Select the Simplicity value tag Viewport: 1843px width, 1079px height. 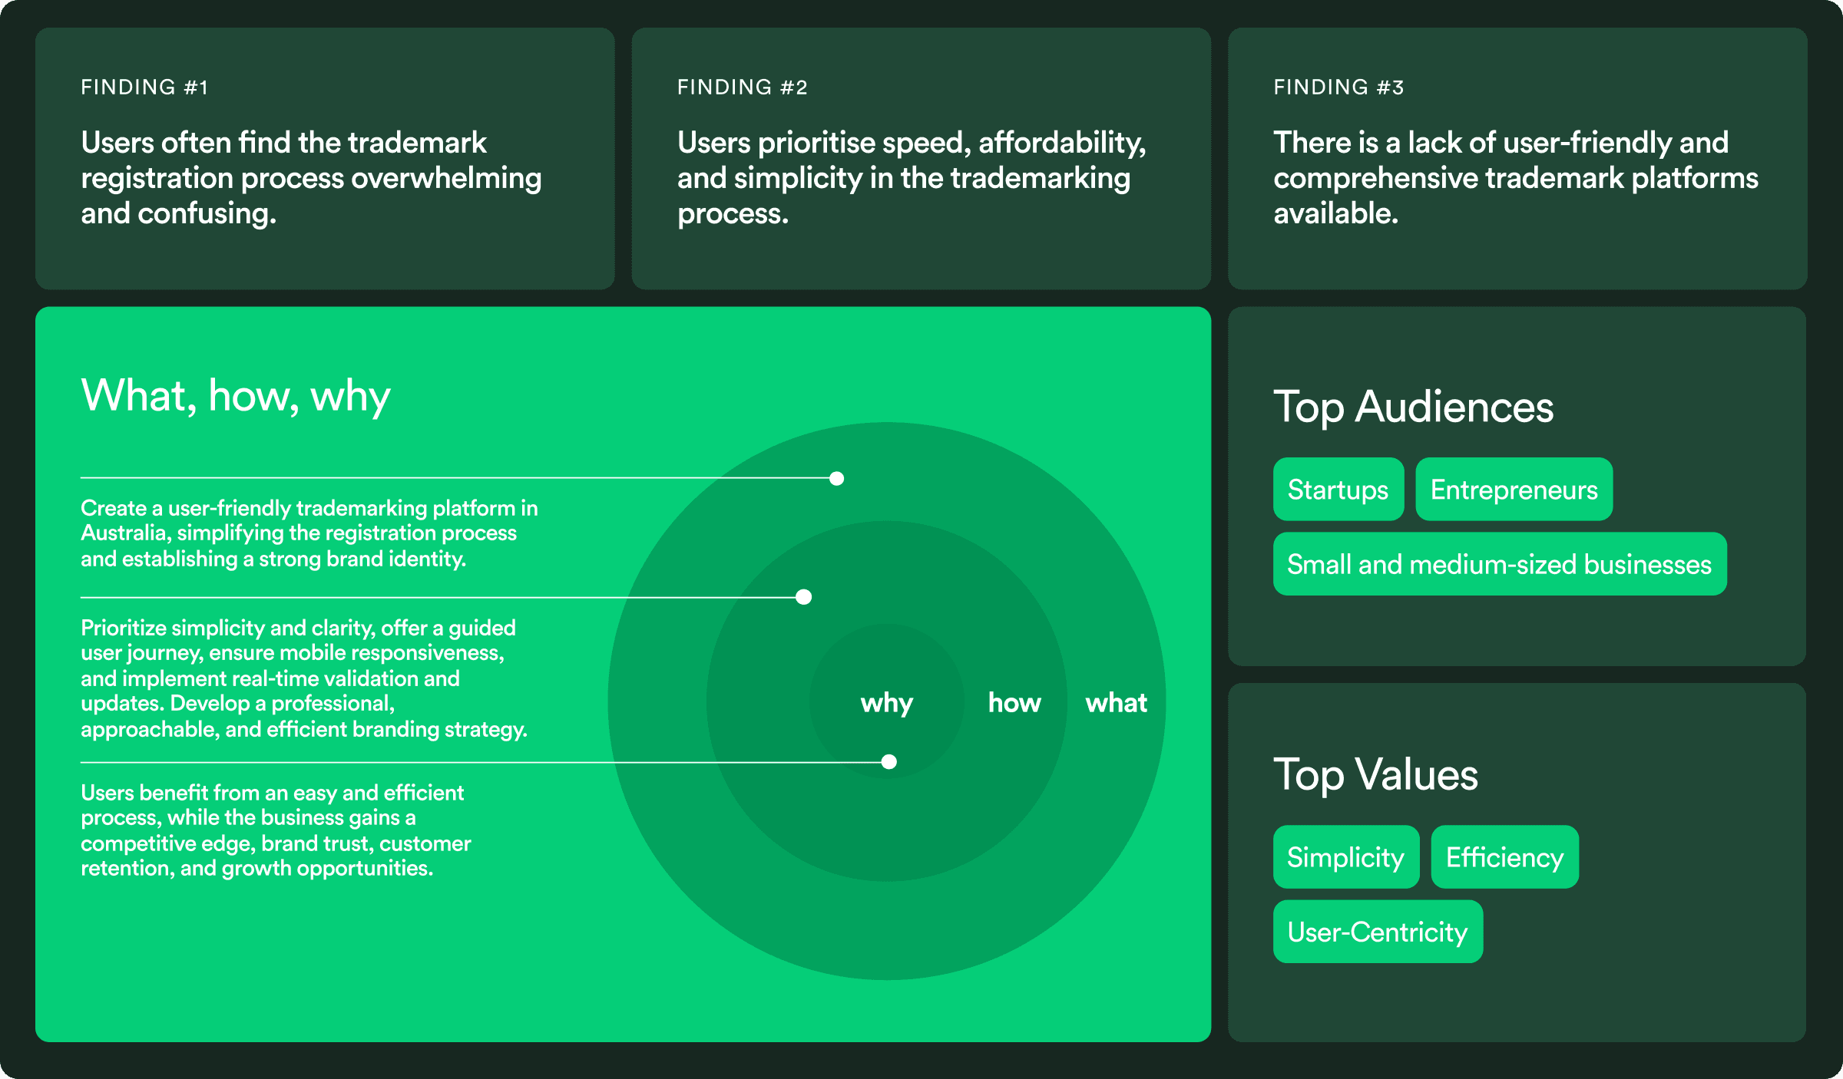point(1345,857)
